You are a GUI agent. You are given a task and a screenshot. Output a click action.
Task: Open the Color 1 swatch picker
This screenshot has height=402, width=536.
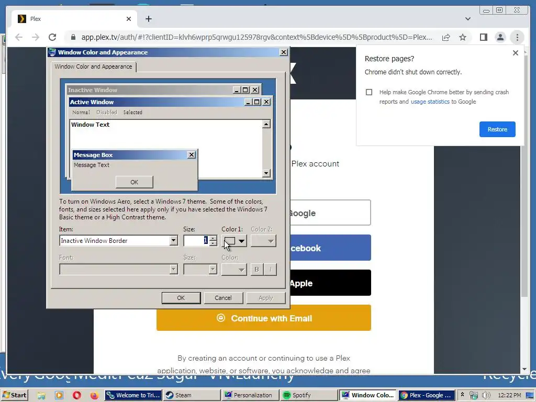(x=234, y=241)
